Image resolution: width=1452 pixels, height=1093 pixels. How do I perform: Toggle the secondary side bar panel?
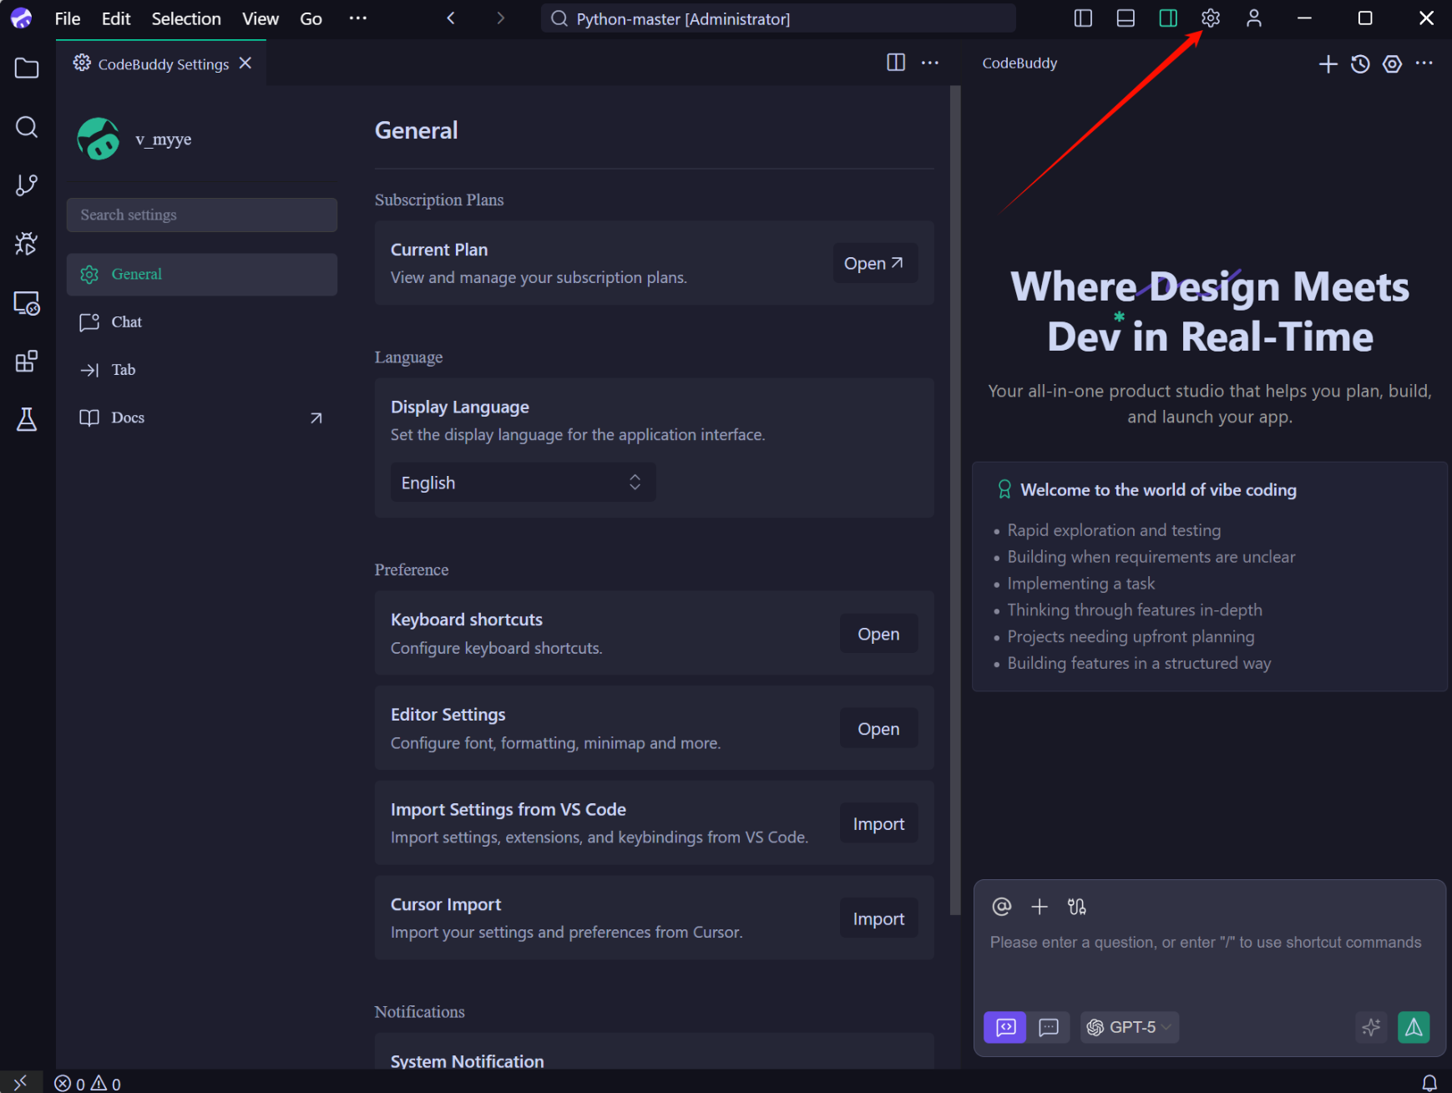pyautogui.click(x=1168, y=18)
